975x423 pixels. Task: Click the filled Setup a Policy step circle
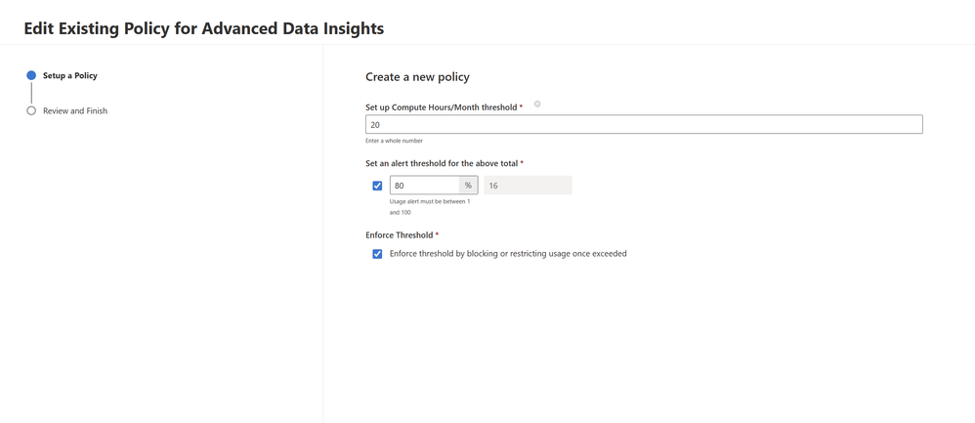31,75
